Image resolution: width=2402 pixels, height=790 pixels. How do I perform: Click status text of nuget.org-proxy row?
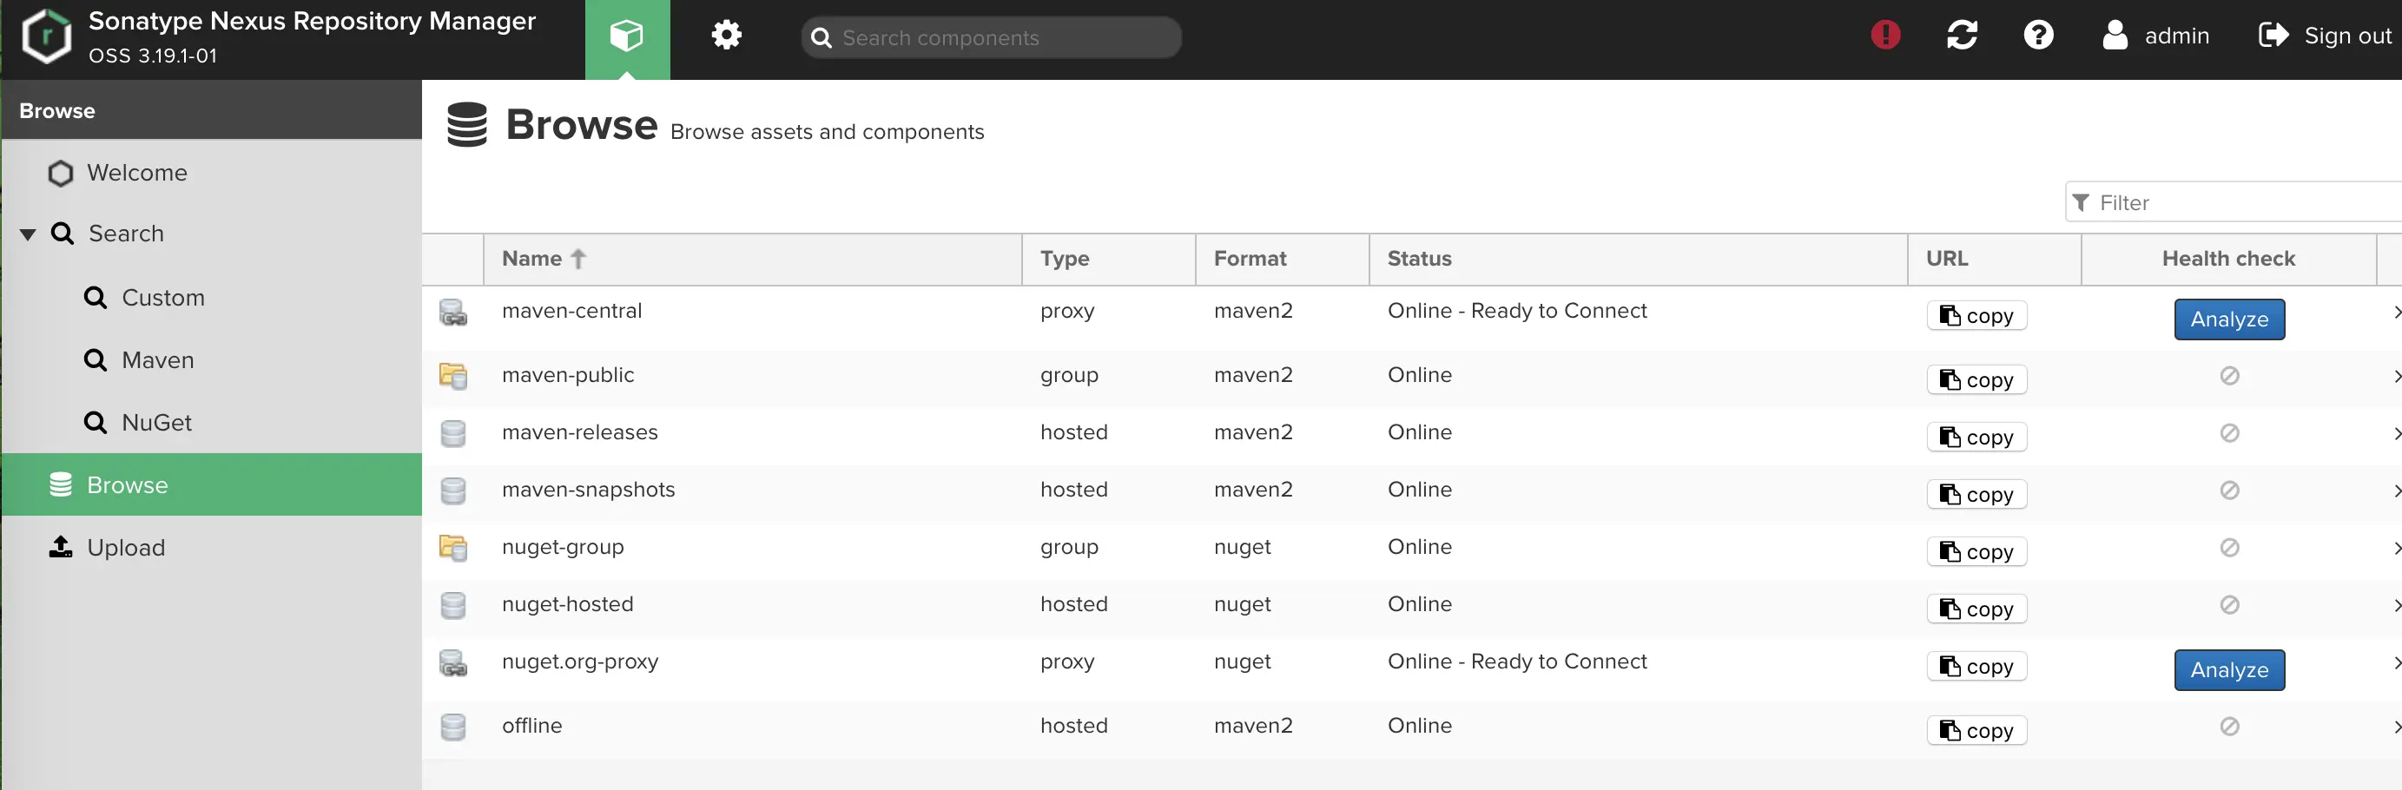click(x=1517, y=662)
